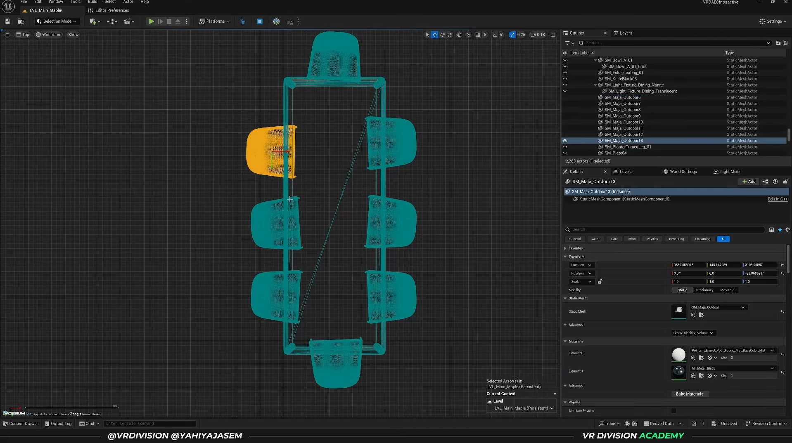The width and height of the screenshot is (792, 443).
Task: Click the save current level icon
Action: click(7, 21)
